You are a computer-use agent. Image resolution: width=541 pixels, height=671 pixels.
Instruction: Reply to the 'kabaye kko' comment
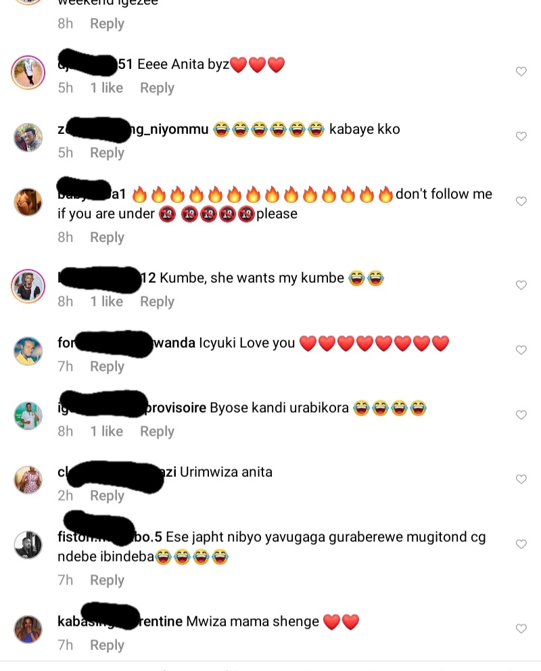pyautogui.click(x=107, y=153)
